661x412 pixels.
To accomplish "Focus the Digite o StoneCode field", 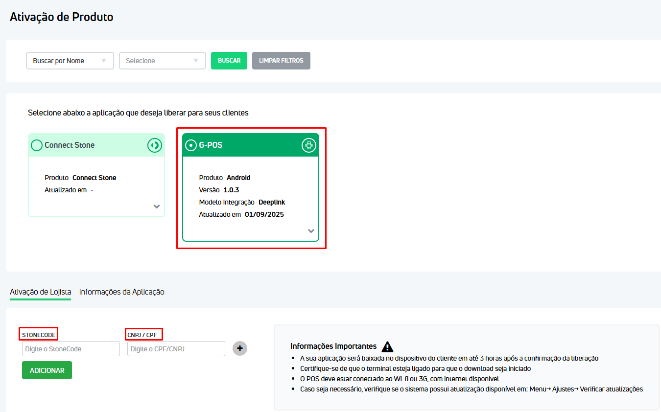I will (71, 349).
